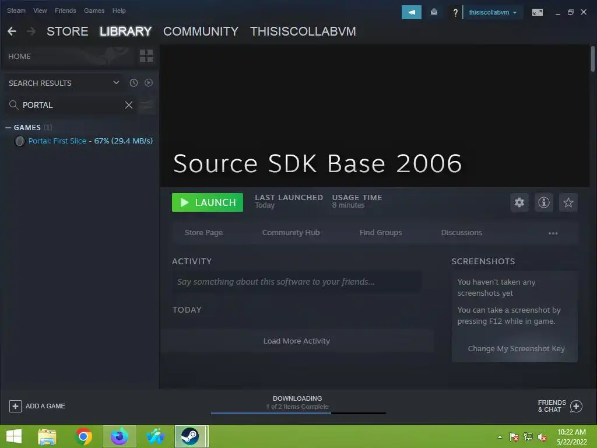Click the muted volume tray icon
Viewport: 597px width, 448px height.
click(542, 437)
